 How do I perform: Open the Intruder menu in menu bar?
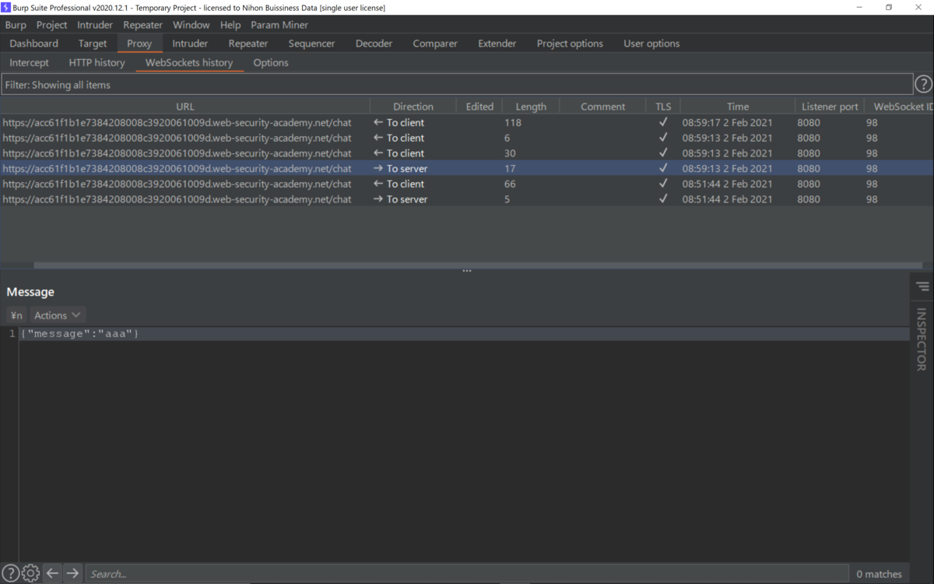[x=95, y=25]
